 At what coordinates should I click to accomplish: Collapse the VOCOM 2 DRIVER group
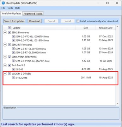point(5,74)
